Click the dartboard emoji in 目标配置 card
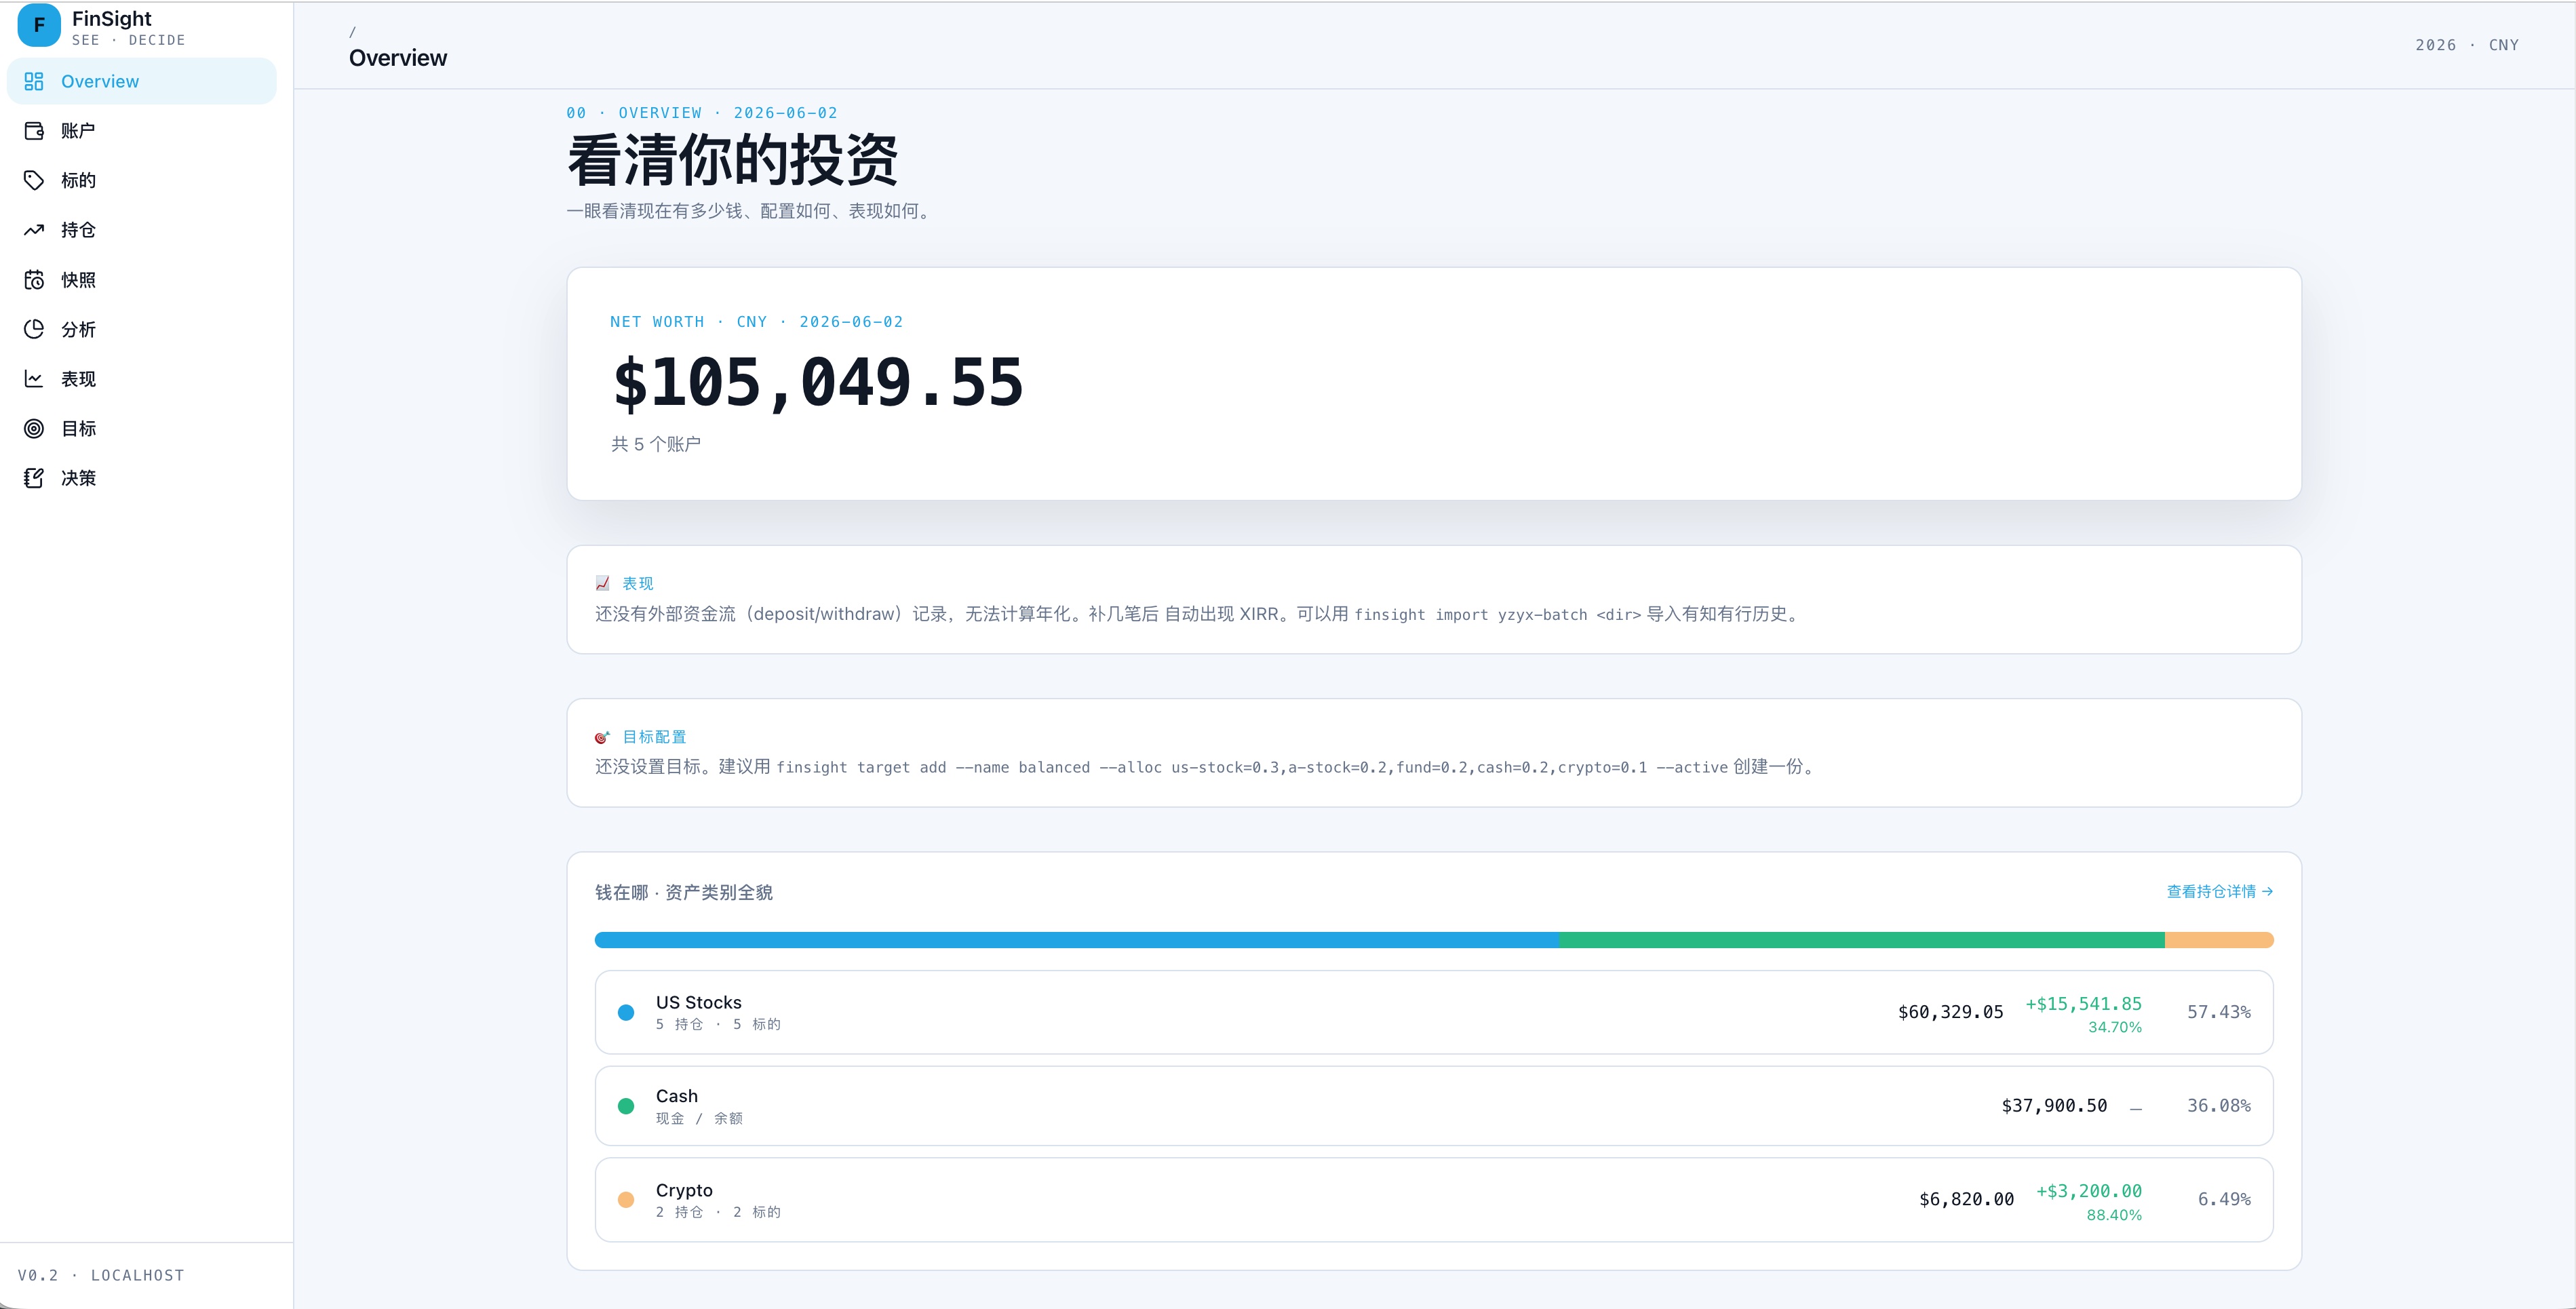The image size is (2576, 1309). (603, 737)
